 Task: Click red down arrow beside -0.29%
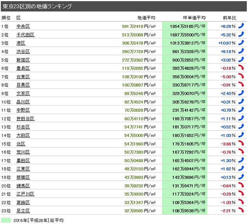(x=241, y=193)
